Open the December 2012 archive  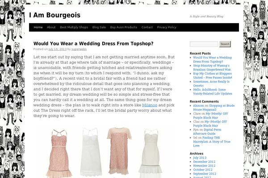pyautogui.click(x=204, y=162)
